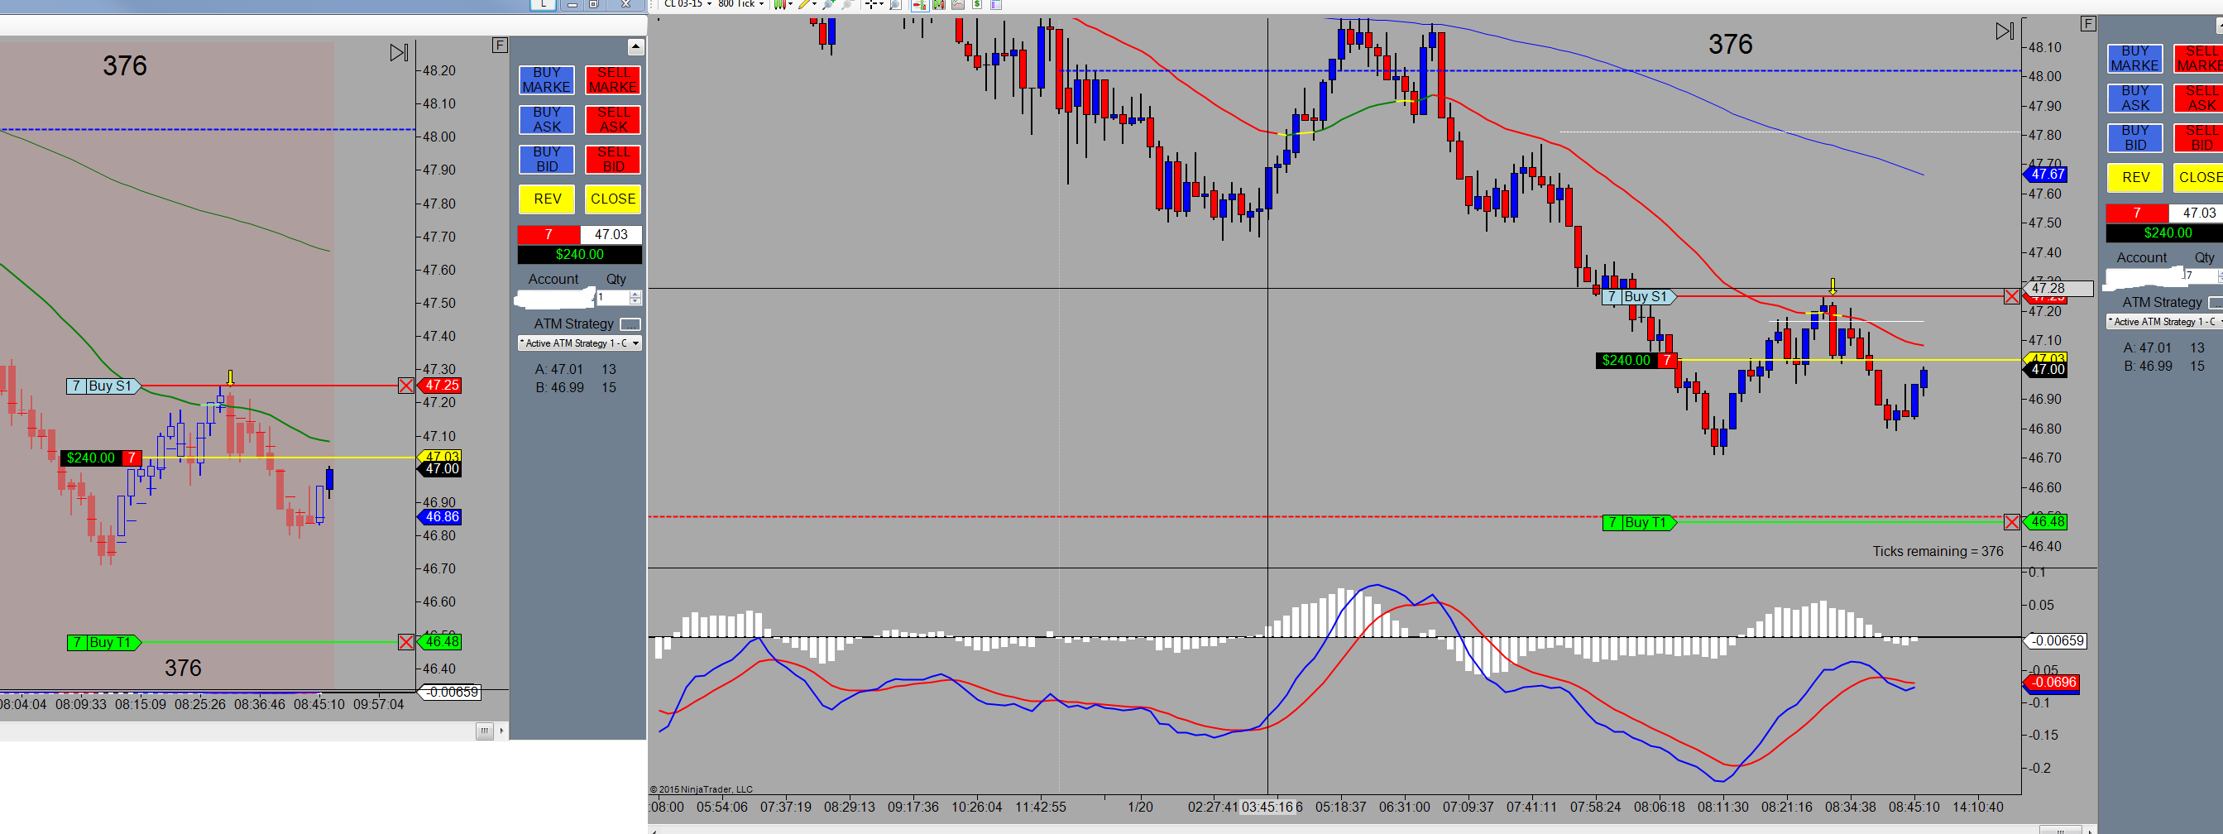2223x834 pixels.
Task: Click the right panel REV button
Action: click(2135, 177)
